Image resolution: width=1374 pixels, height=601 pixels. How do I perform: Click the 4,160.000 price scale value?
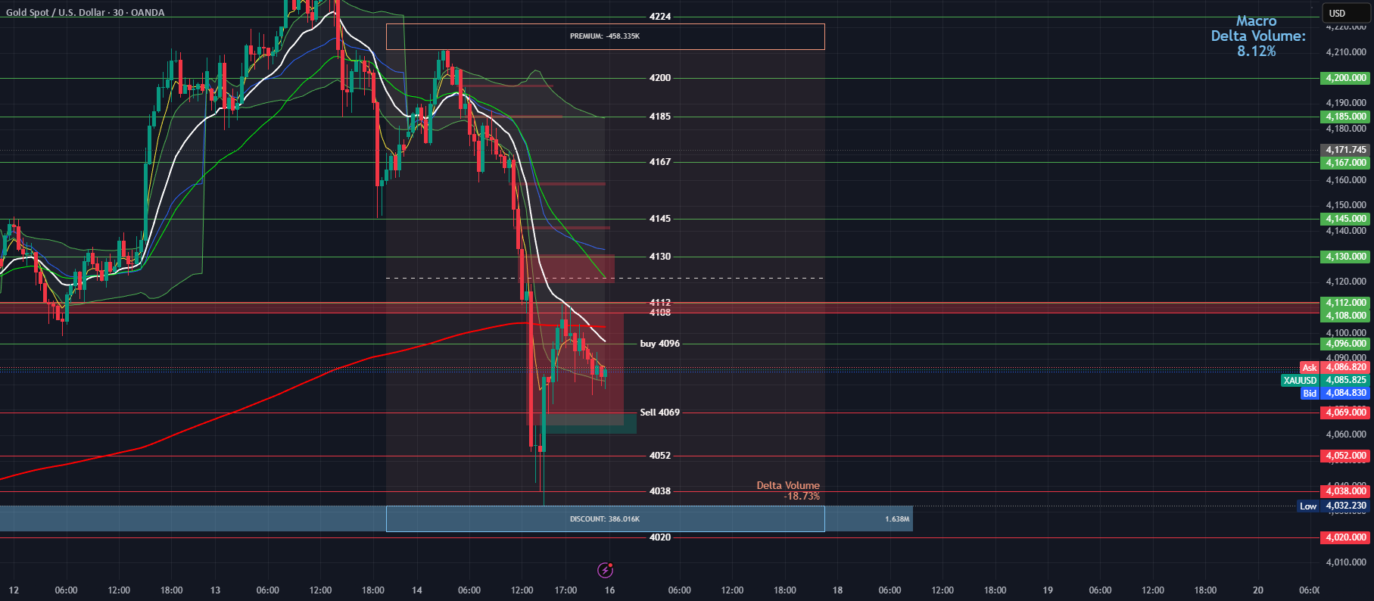pos(1346,180)
